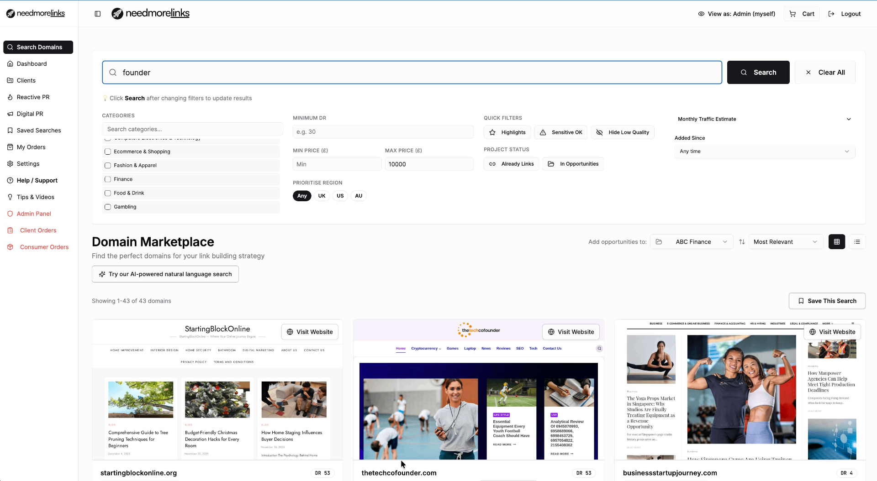Try AI-powered natural language search

coord(165,274)
